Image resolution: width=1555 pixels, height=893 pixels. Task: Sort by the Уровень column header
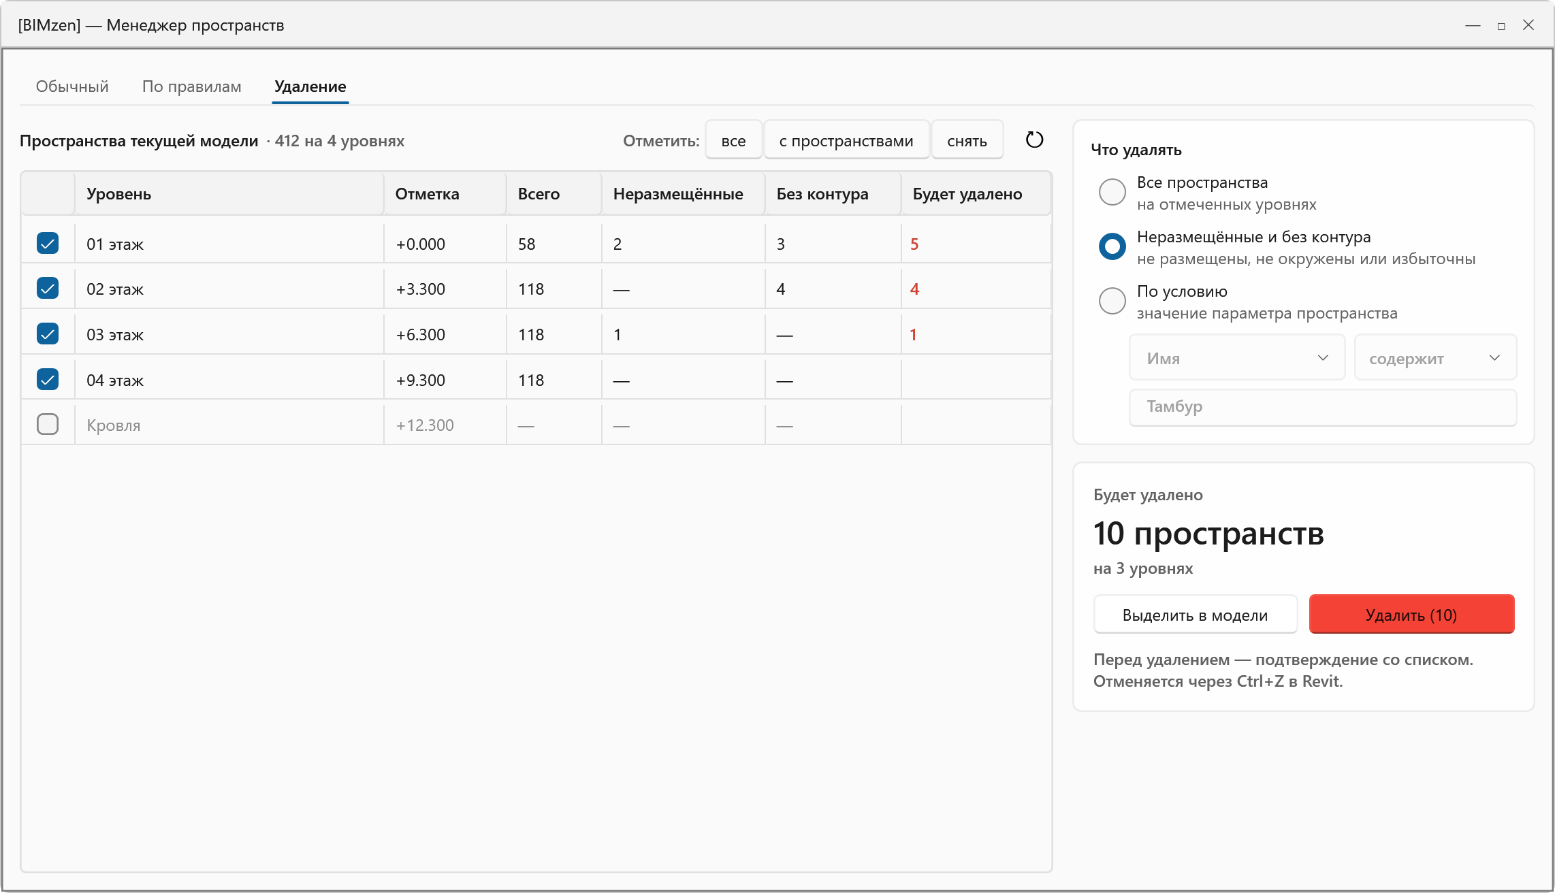(229, 194)
